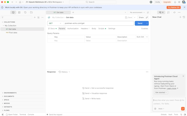Viewport: 187px width, 116px height.
Task: Open chat settings gear icon
Action: 155,109
